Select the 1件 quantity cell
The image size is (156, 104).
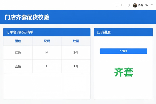coord(76,66)
